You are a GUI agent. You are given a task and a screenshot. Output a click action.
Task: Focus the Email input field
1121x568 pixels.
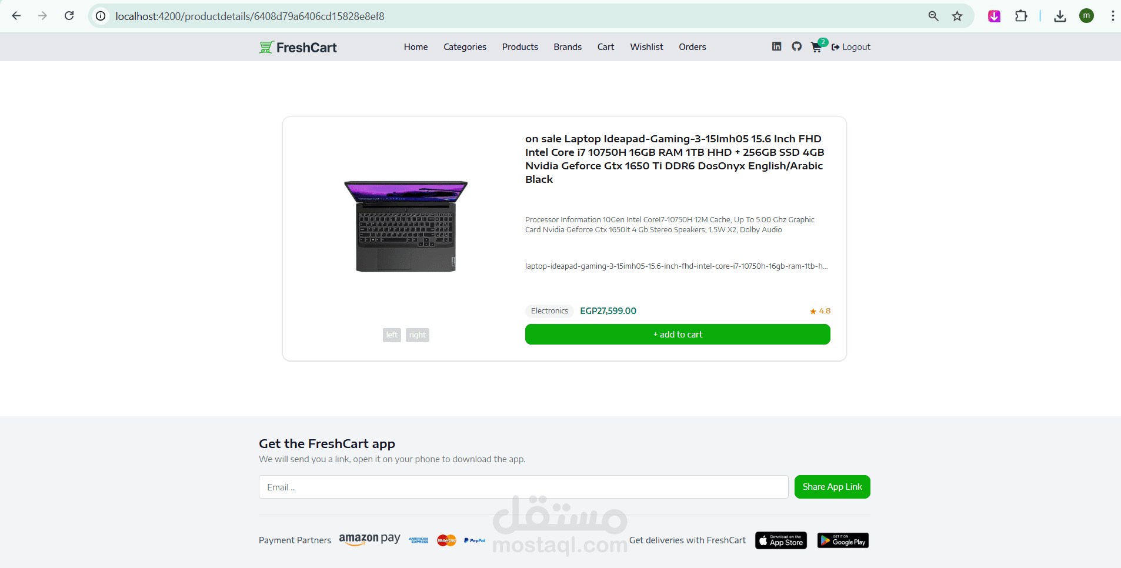[x=523, y=487]
